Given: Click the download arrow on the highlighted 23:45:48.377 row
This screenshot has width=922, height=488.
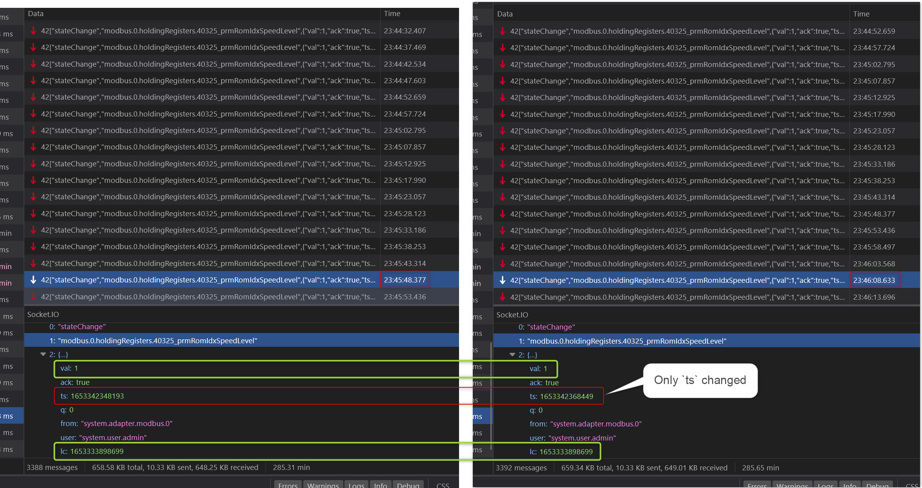Looking at the screenshot, I should [x=34, y=279].
